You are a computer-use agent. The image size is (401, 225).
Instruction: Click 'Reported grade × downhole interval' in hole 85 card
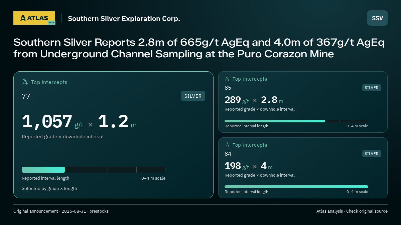pyautogui.click(x=260, y=109)
